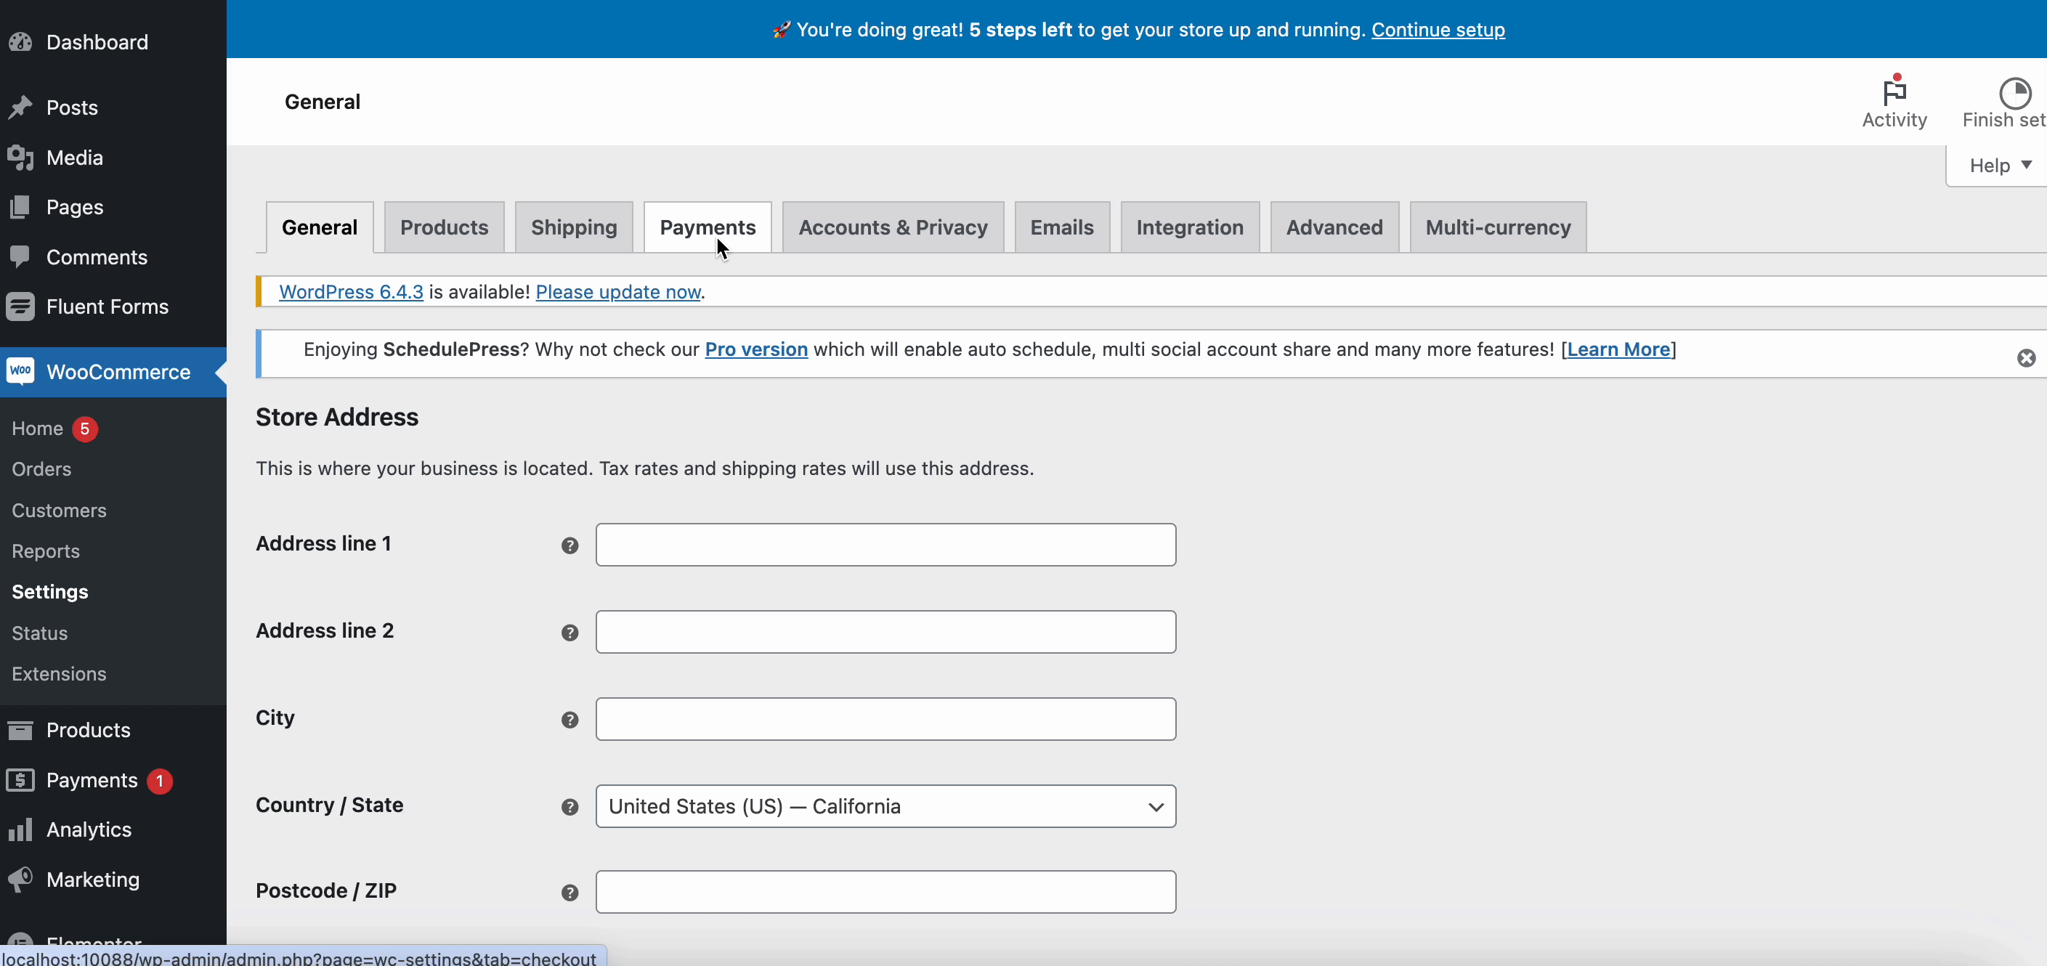Click the Marketing sidebar icon
The height and width of the screenshot is (966, 2047).
20,879
